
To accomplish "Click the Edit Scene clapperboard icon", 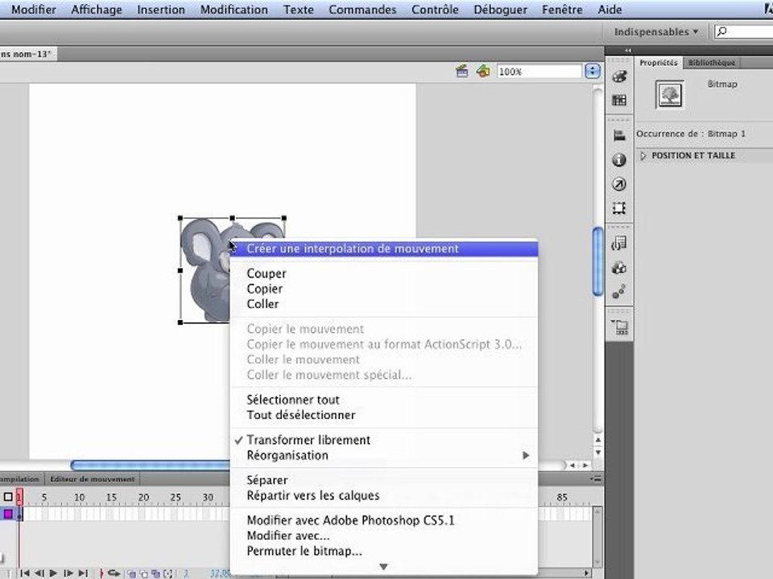I will tap(461, 72).
